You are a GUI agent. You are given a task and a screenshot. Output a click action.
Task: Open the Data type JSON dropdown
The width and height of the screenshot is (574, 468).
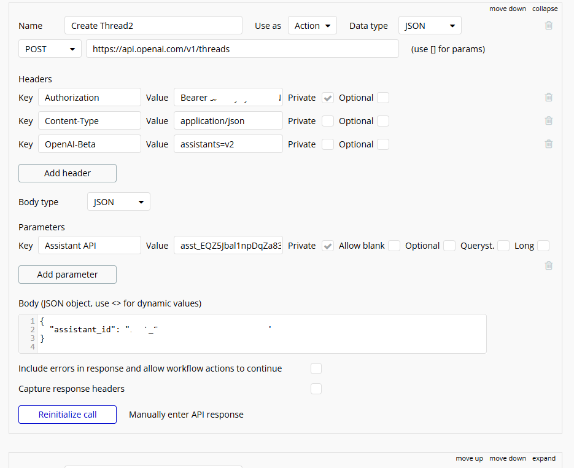430,26
